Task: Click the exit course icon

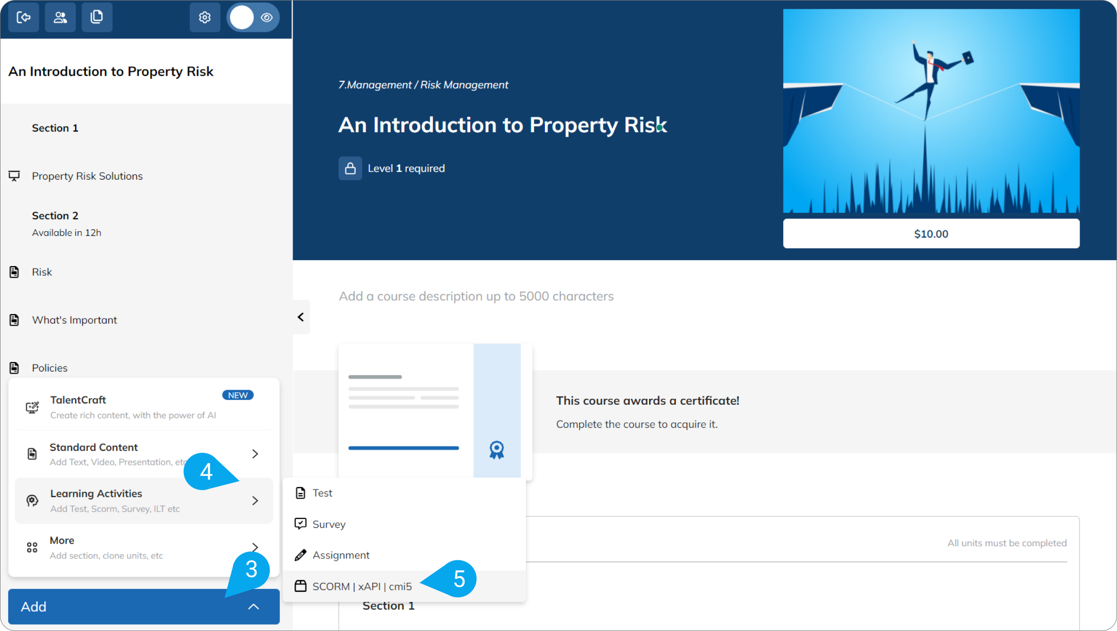Action: (x=24, y=17)
